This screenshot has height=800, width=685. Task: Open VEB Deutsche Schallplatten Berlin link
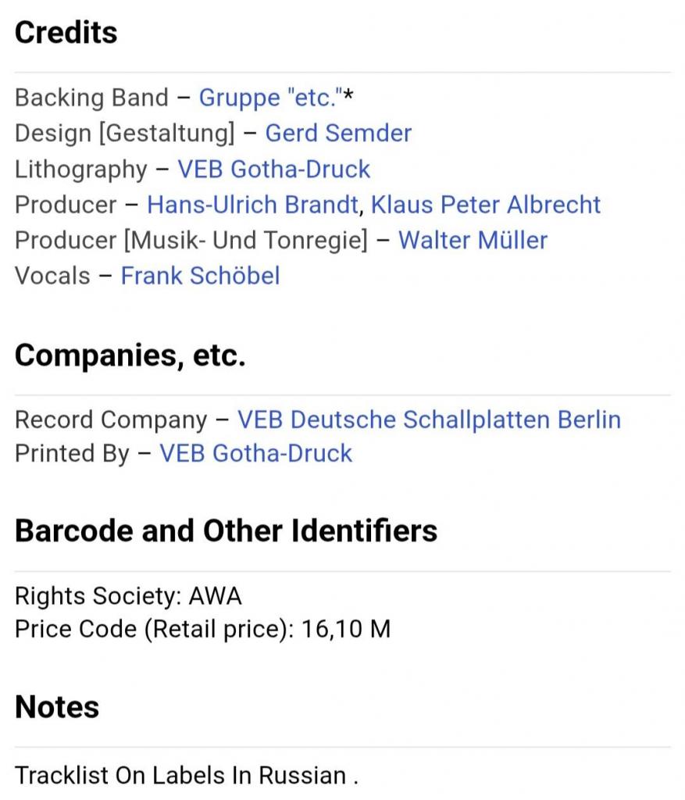[429, 420]
